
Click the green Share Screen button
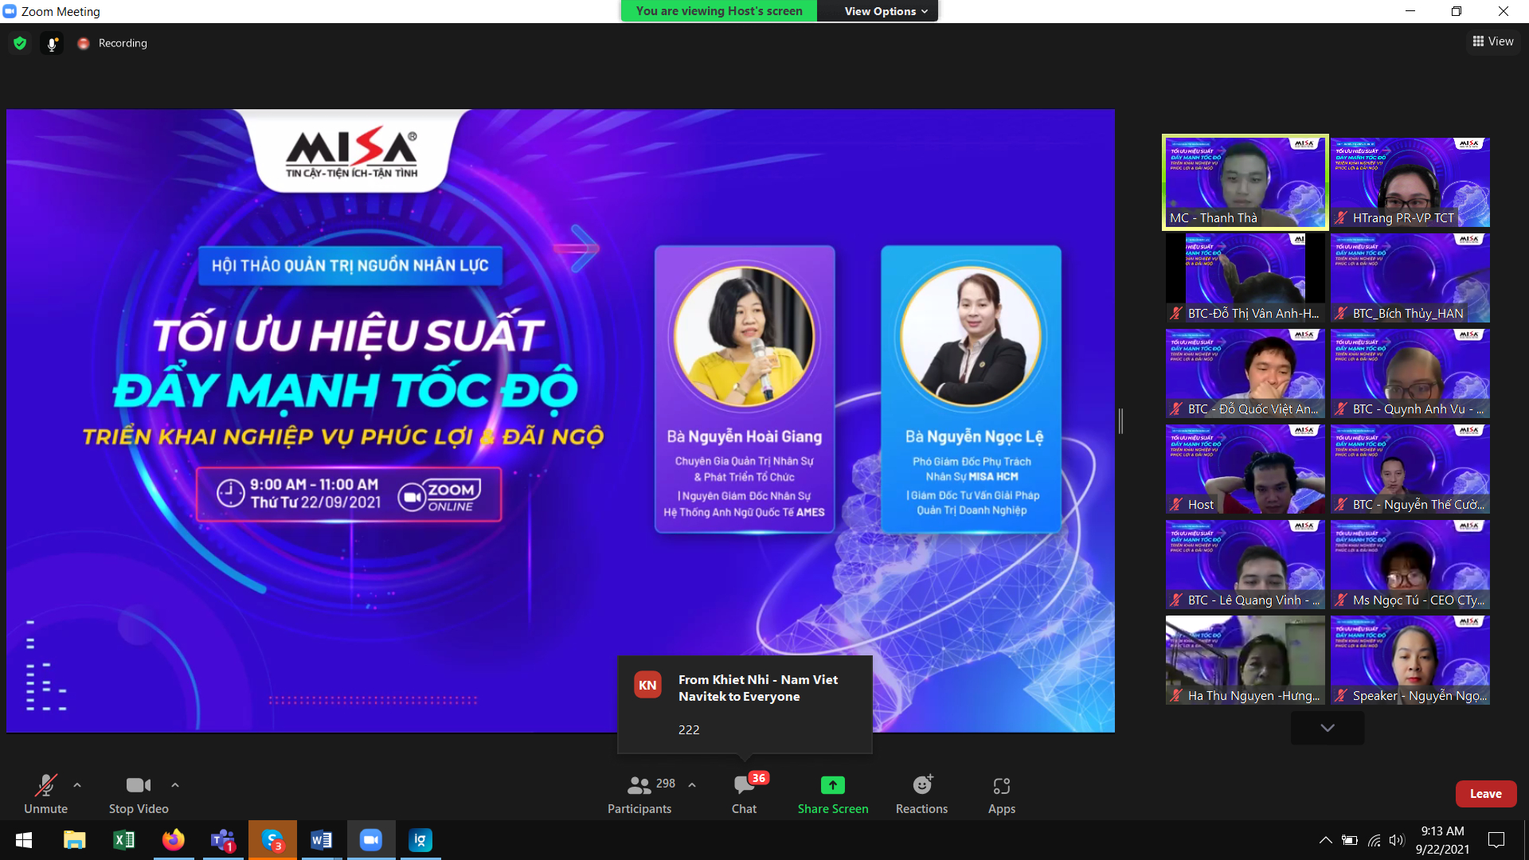tap(833, 794)
